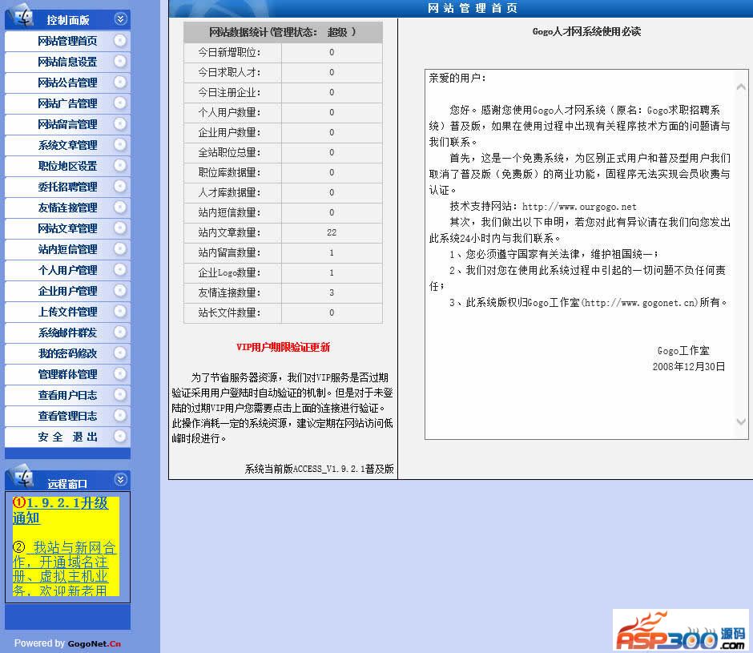
Task: Select 系统邮件群发 entry
Action: pos(67,333)
